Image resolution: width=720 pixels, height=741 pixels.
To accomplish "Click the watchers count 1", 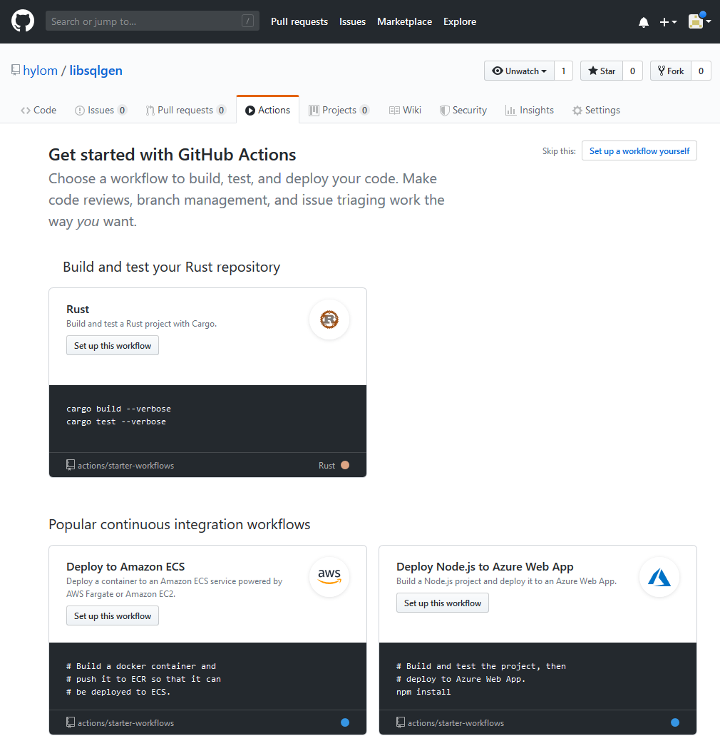I will 563,71.
